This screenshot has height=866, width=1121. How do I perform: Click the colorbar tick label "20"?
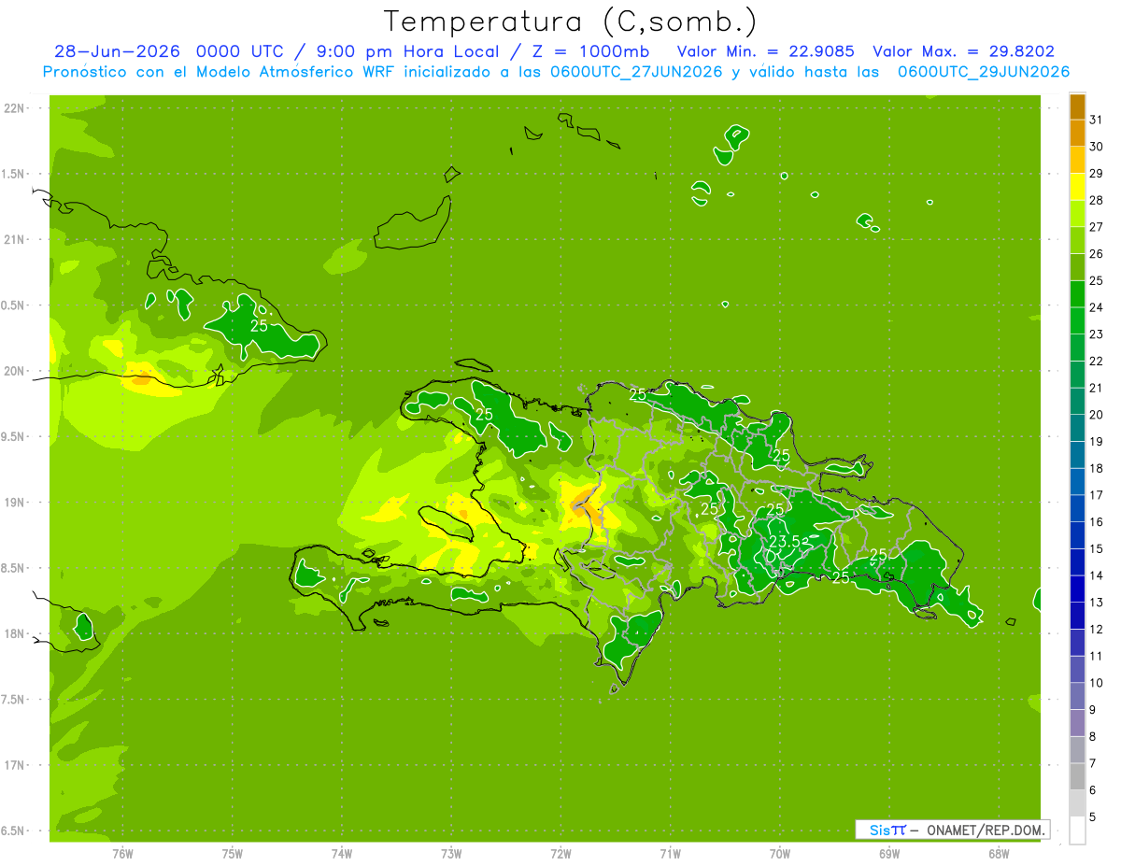coord(1097,415)
